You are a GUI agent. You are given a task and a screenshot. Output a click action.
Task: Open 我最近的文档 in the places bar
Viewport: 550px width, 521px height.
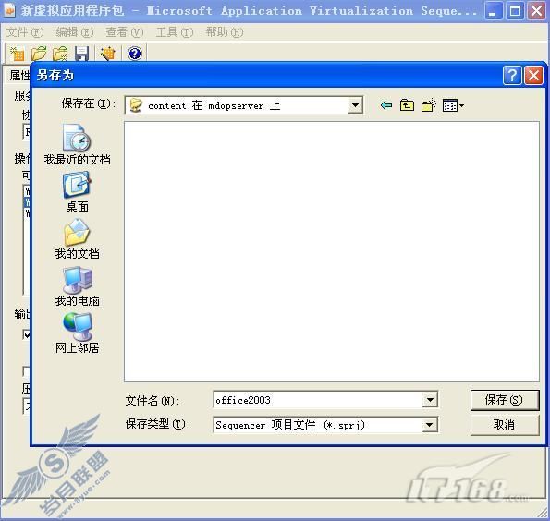tap(77, 144)
